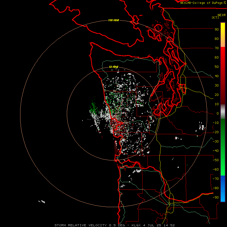Click the -10 knot label on scale
227x227 pixels.
pos(216,123)
